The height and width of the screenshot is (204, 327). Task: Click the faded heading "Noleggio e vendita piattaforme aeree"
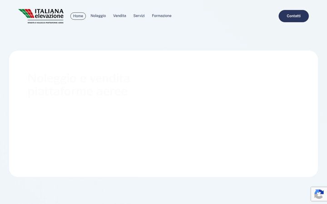click(x=79, y=85)
